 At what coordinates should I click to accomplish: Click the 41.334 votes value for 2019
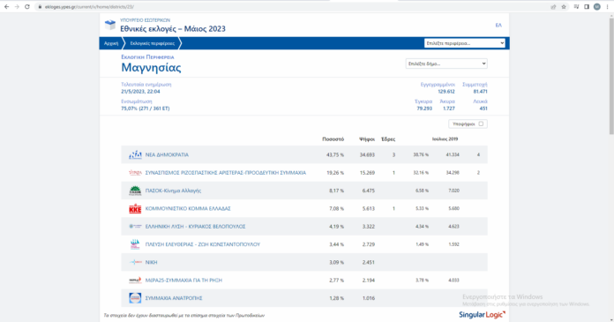pos(453,154)
